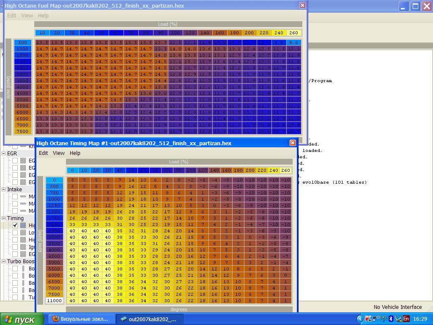Open Edit menu in Timing Map window
The height and width of the screenshot is (325, 433).
[43, 153]
